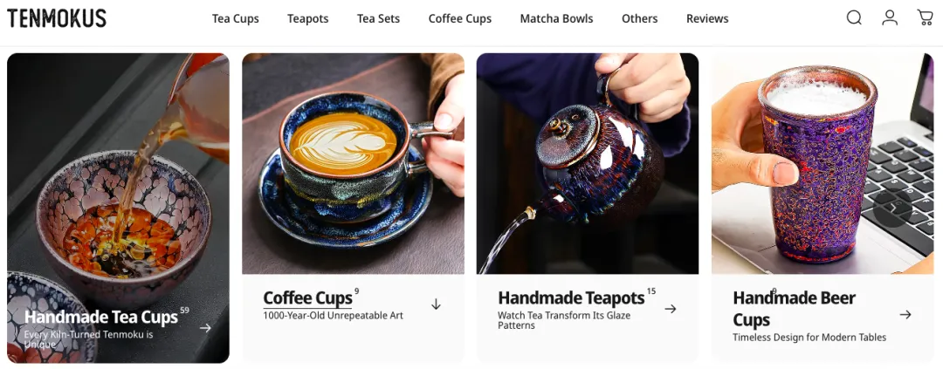Click arrow next to Handmade Tea Cups
Image resolution: width=943 pixels, height=369 pixels.
click(x=206, y=328)
